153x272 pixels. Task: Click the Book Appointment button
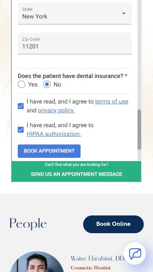pyautogui.click(x=49, y=151)
